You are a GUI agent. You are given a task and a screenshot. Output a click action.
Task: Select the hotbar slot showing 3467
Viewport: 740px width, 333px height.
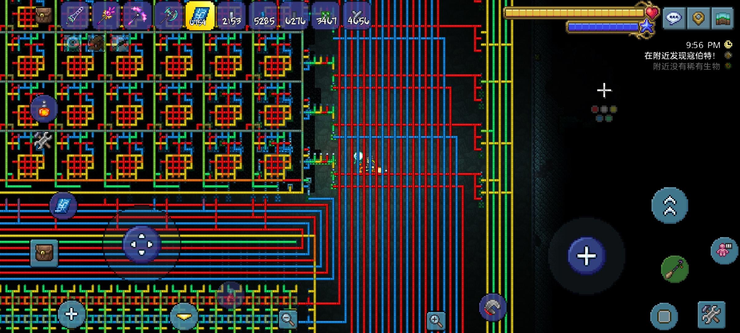click(326, 16)
